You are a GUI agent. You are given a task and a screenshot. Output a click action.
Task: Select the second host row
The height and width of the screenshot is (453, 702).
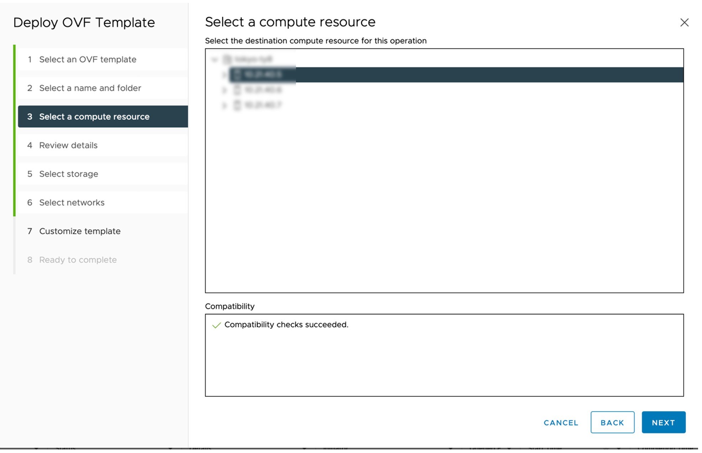pyautogui.click(x=264, y=90)
